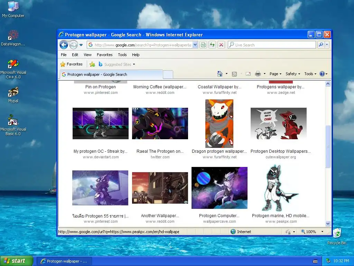Open the File menu
Screen dimensions: 354x266
64,55
